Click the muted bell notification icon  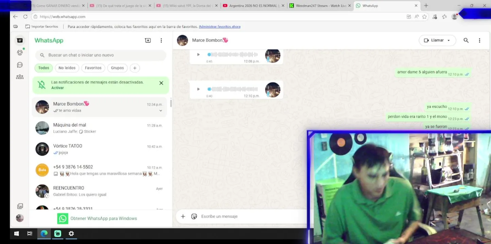[42, 85]
